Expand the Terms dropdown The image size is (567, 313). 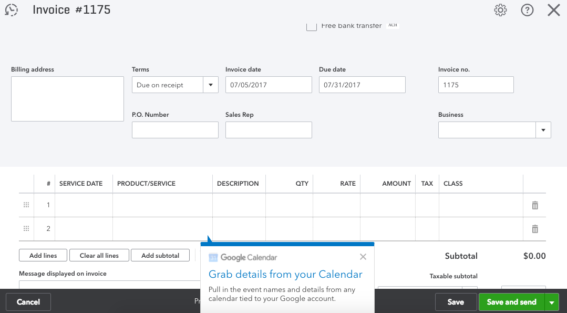211,85
